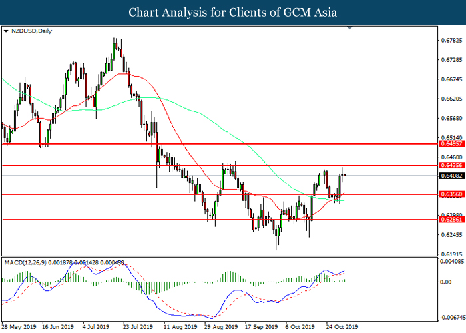
Task: Select the 0.64957 resistance price label
Action: pos(452,144)
